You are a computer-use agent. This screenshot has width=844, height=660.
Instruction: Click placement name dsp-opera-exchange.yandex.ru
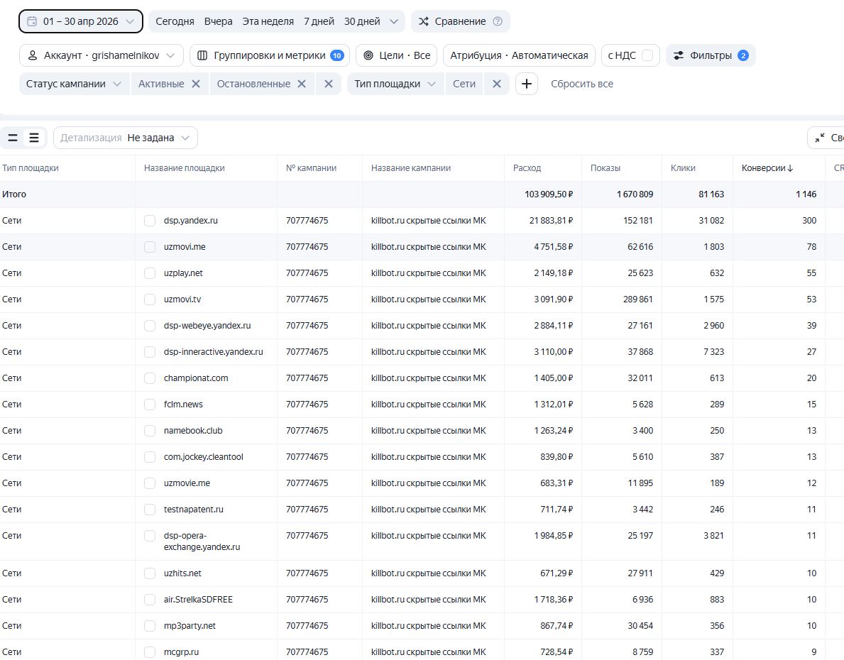[x=202, y=541]
